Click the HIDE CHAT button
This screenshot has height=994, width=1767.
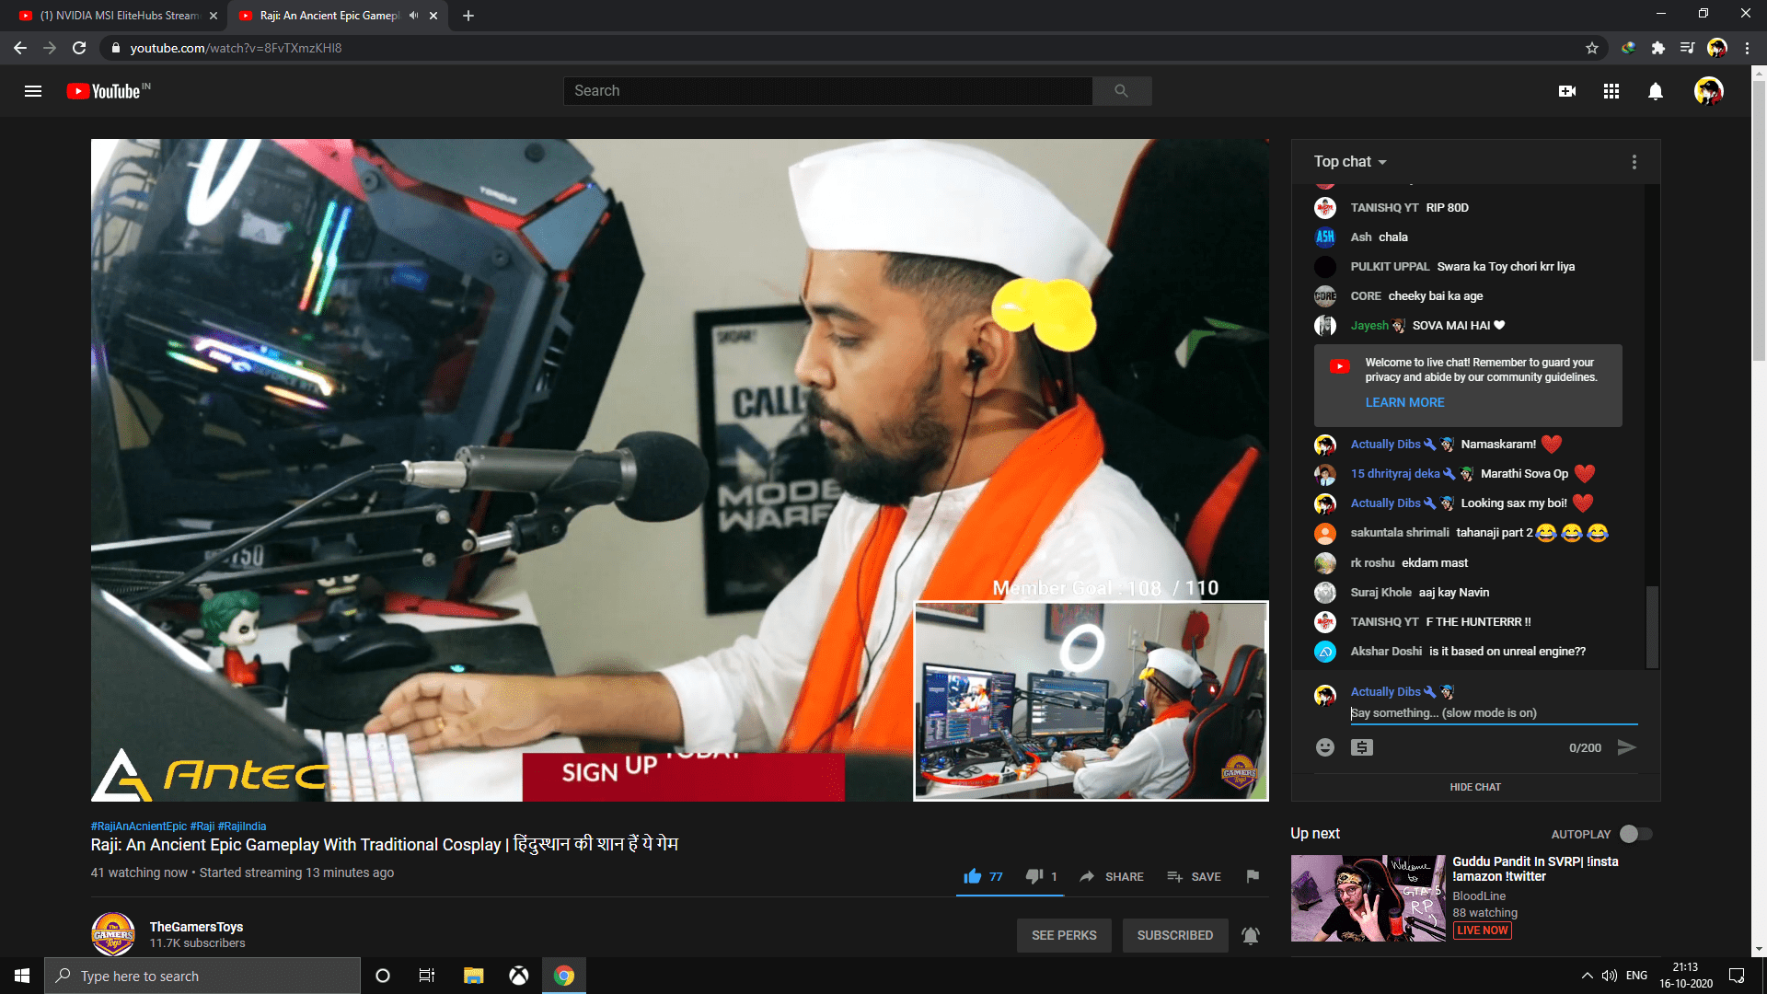pyautogui.click(x=1476, y=787)
